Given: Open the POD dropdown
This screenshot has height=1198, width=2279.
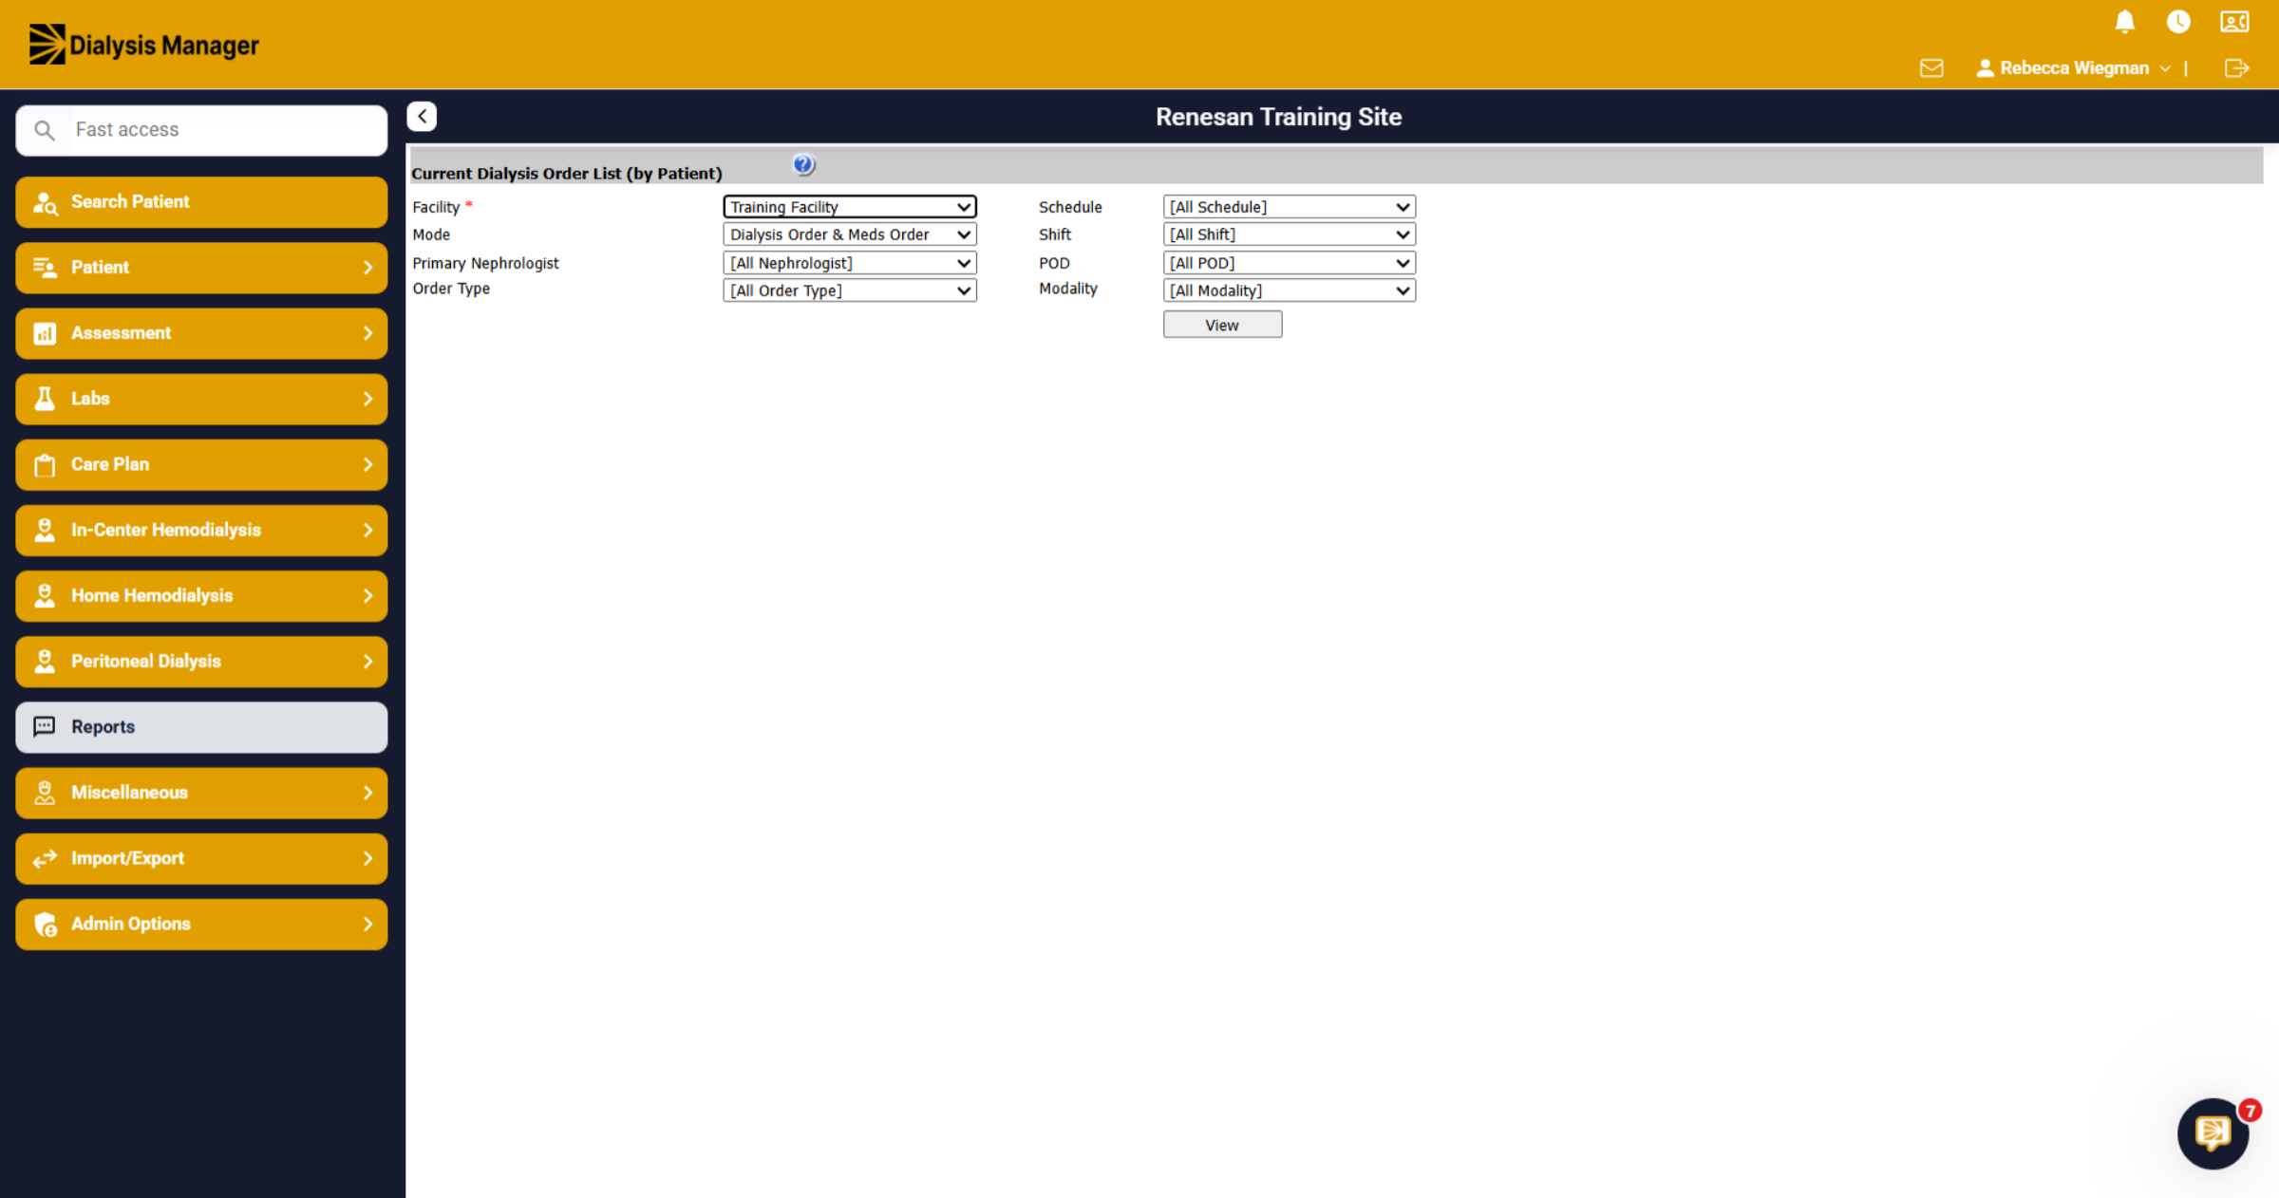Looking at the screenshot, I should click(1290, 263).
